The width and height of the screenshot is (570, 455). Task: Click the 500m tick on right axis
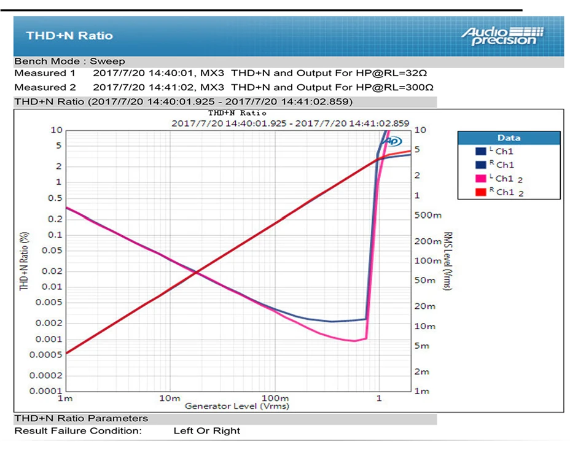click(x=428, y=215)
